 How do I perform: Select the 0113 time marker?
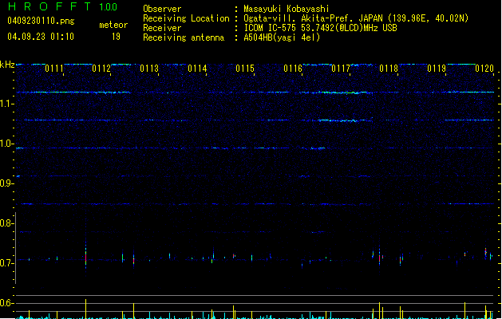149,69
